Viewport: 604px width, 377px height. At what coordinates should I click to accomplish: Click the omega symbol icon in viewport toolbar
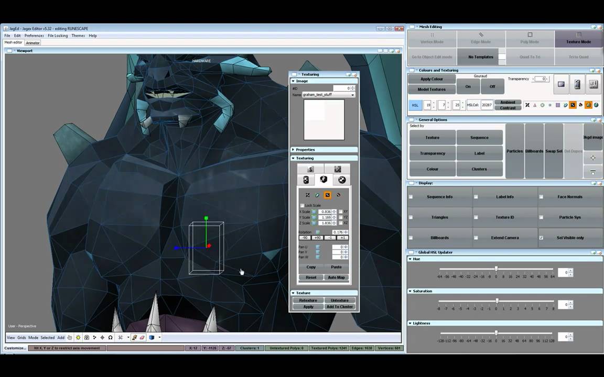pos(110,337)
